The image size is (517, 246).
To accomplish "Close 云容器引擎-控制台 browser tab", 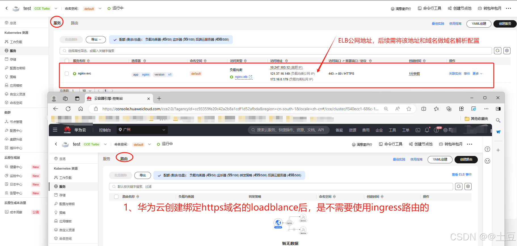I will (148, 99).
